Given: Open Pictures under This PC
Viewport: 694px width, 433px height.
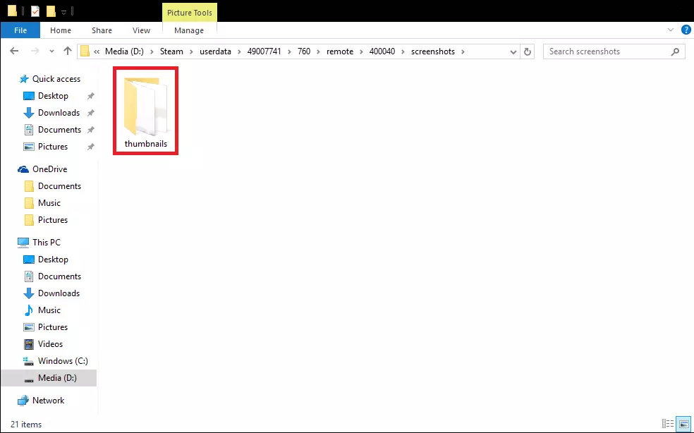Looking at the screenshot, I should pos(53,327).
